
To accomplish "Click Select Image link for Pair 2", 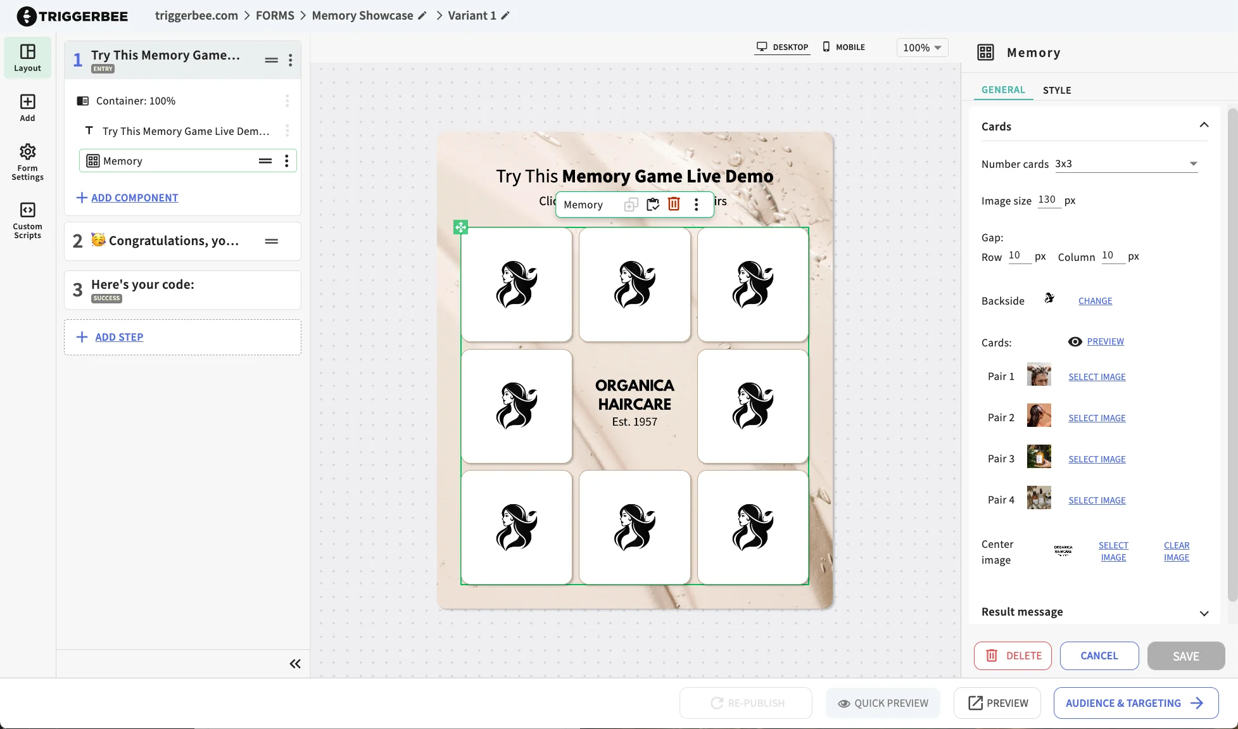I will [x=1097, y=418].
